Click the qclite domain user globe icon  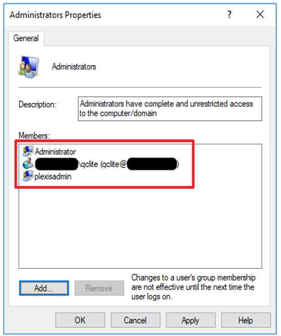tap(28, 164)
